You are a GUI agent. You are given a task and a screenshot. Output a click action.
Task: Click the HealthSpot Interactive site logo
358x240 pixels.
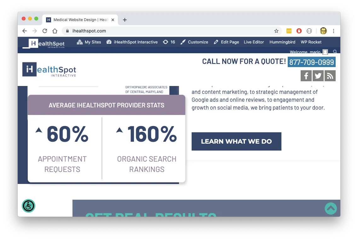tap(49, 70)
